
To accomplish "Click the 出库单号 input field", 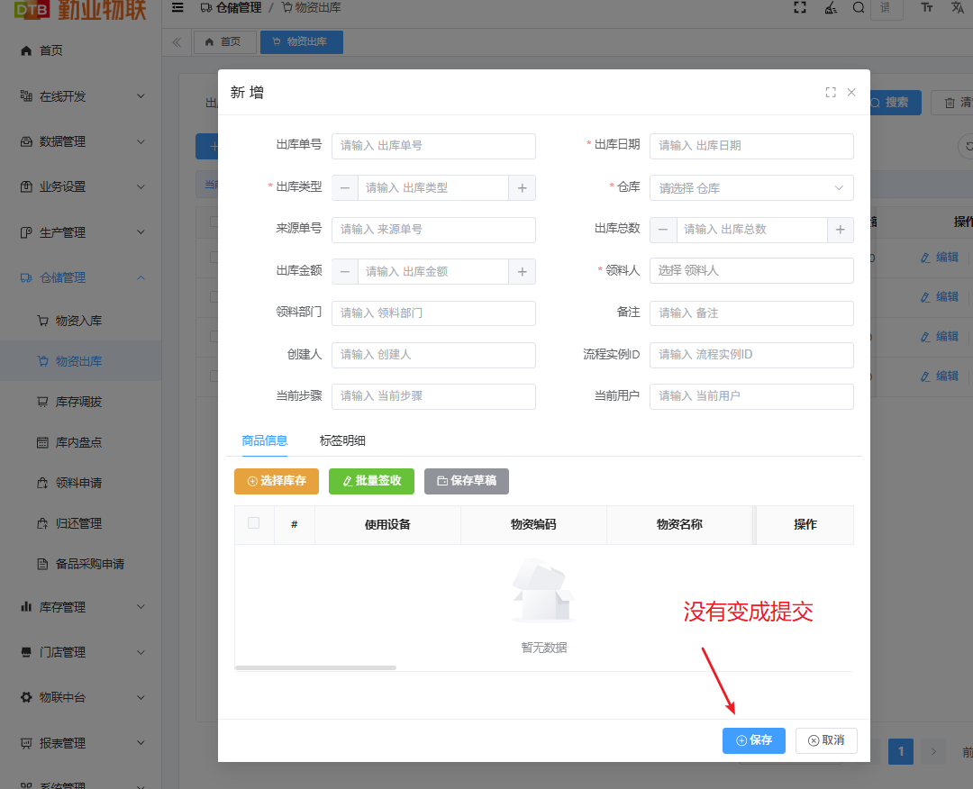I will click(x=433, y=146).
